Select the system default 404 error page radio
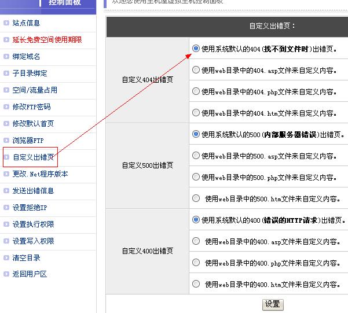 tap(196, 49)
